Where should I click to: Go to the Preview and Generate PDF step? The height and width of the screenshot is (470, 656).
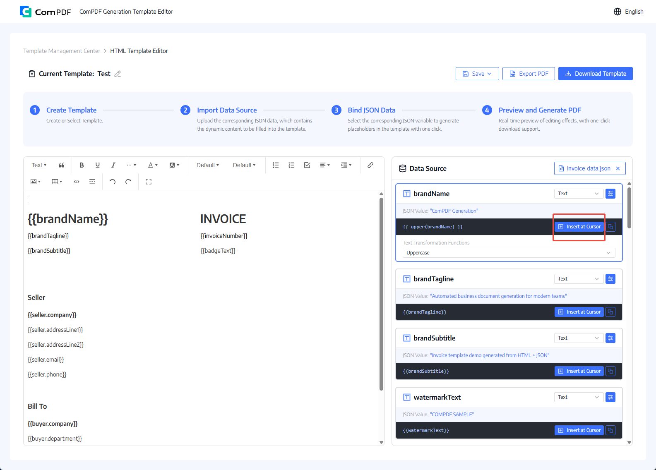(x=540, y=110)
